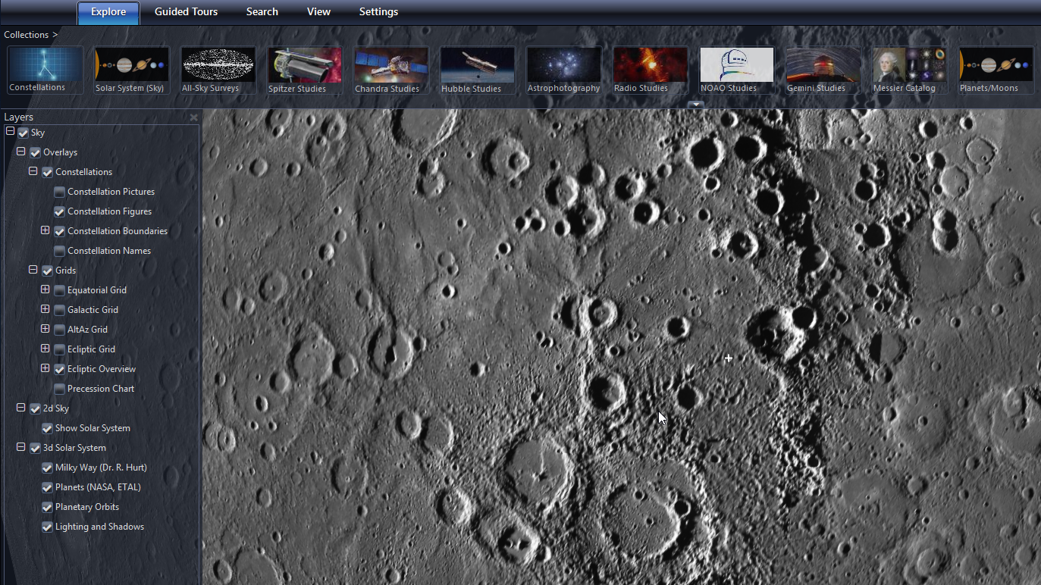Open the Planets/Moons collection

[996, 70]
